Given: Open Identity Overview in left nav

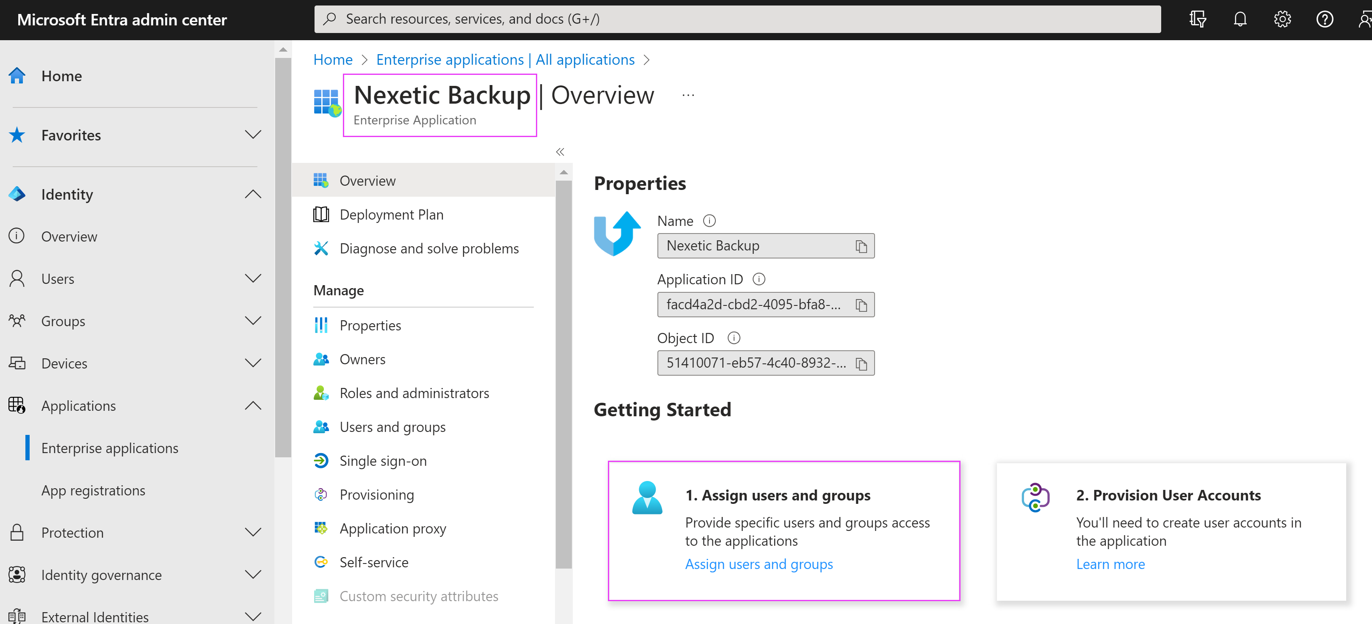Looking at the screenshot, I should (69, 236).
